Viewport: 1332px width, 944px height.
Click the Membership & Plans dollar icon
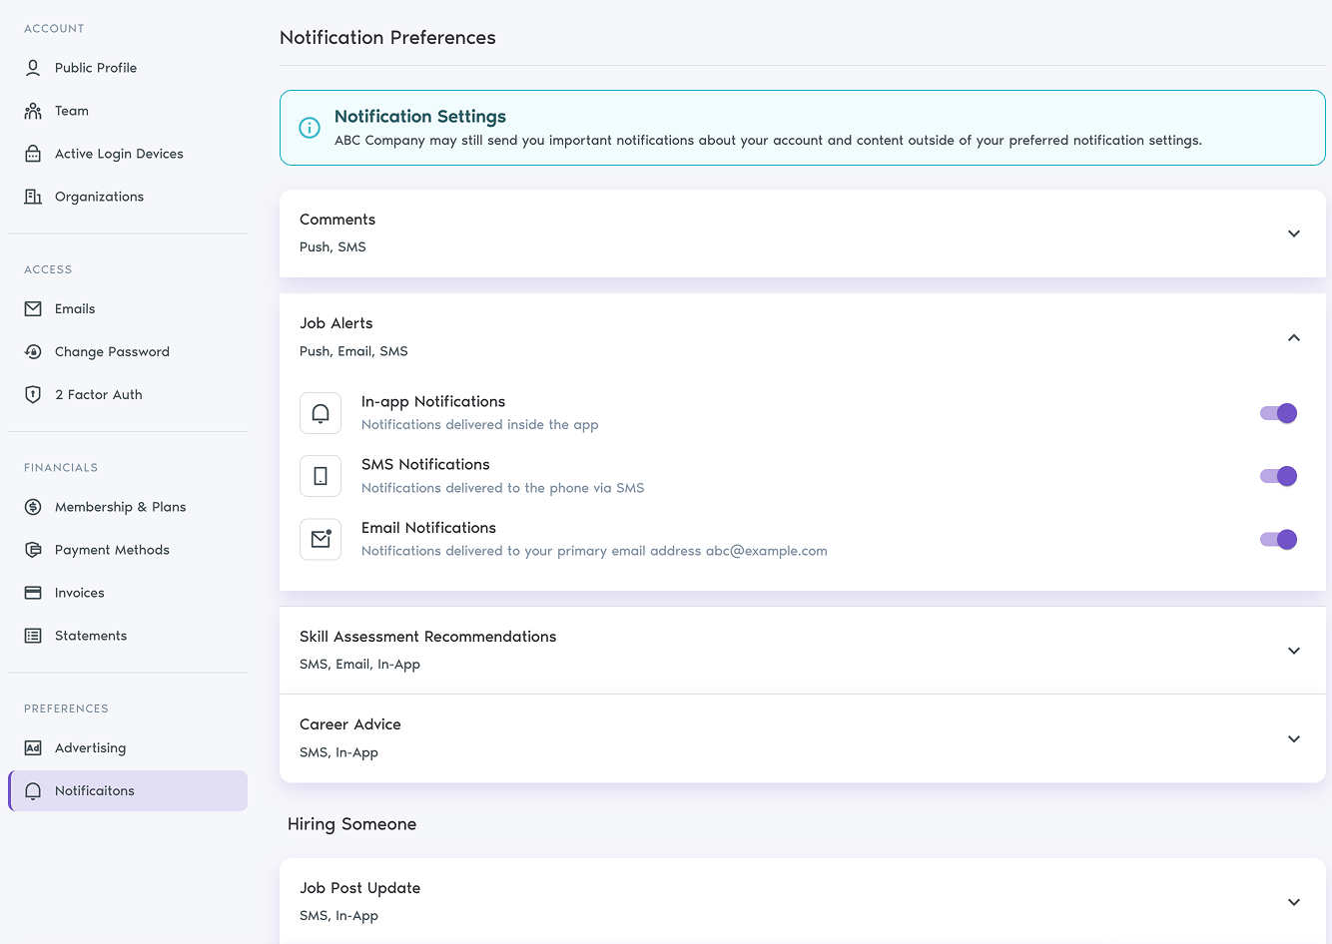(33, 506)
